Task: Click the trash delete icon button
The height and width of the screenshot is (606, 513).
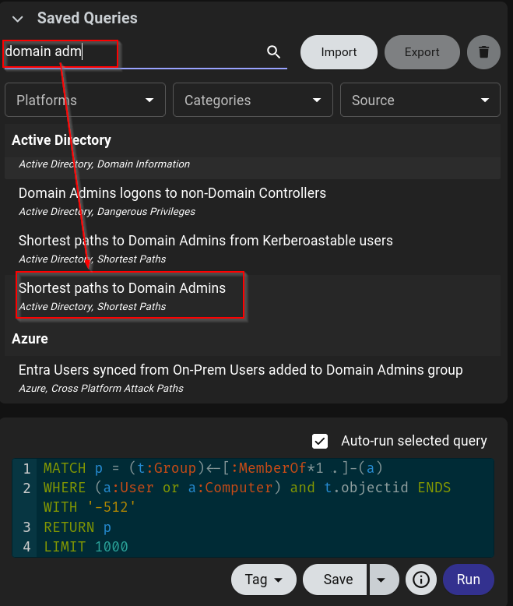Action: [x=483, y=52]
